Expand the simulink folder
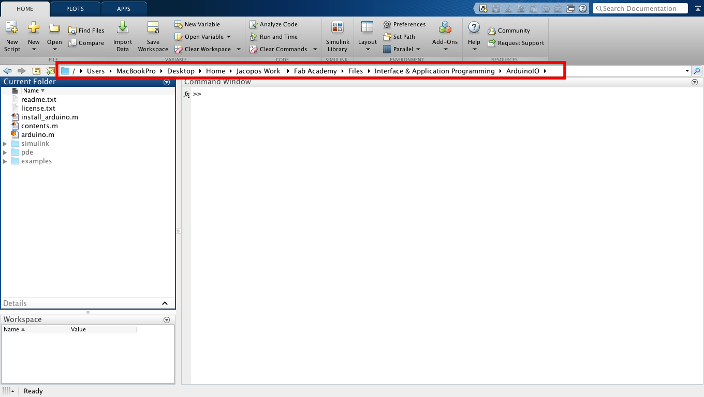The width and height of the screenshot is (704, 397). (5, 144)
